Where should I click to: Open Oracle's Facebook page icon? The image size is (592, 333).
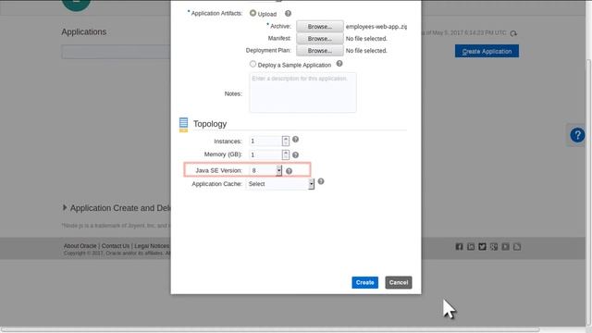click(459, 247)
